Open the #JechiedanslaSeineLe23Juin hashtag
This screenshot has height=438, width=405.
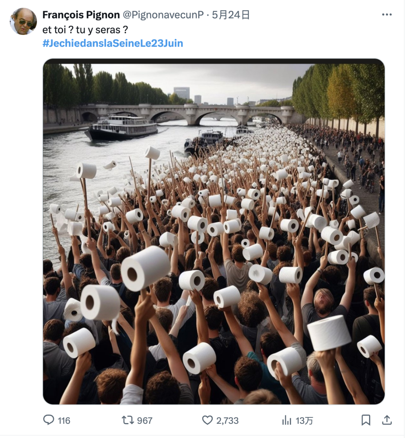click(113, 43)
